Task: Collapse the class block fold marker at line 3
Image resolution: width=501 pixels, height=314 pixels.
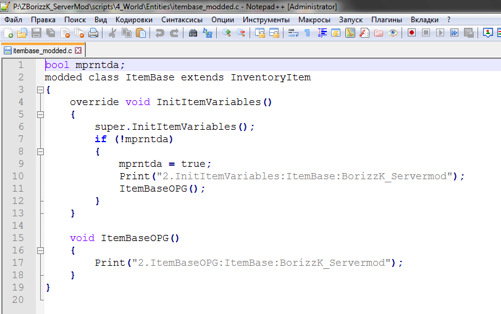Action: 40,90
